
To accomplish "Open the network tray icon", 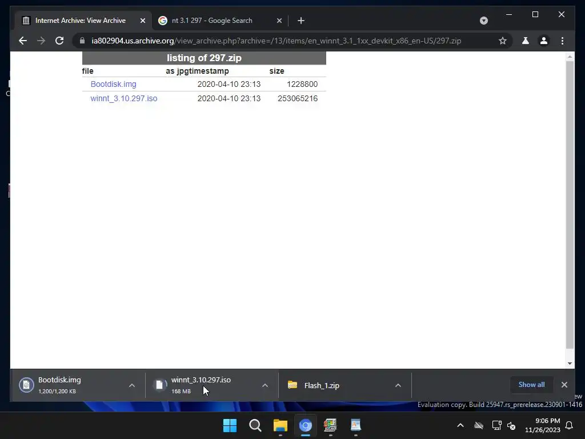I will click(496, 425).
